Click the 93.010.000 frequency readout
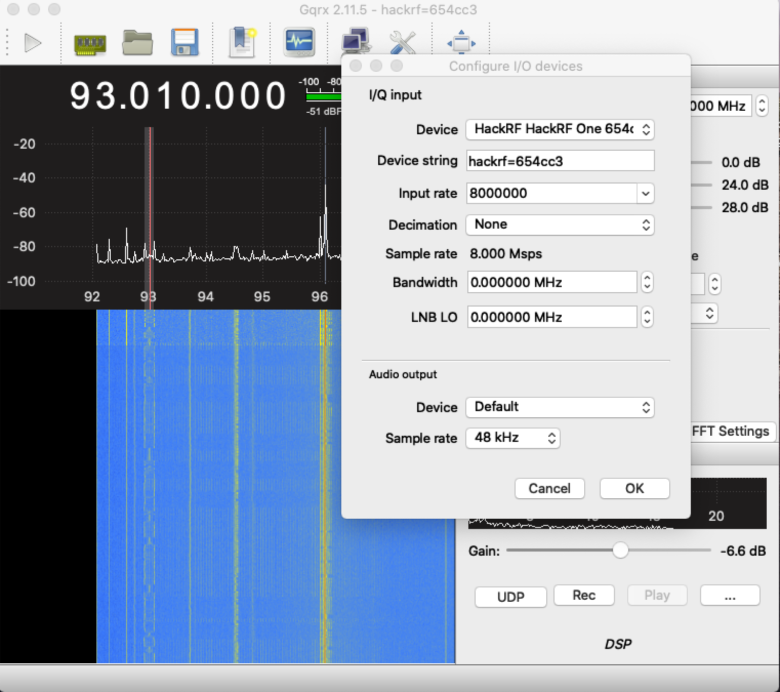 (x=178, y=96)
